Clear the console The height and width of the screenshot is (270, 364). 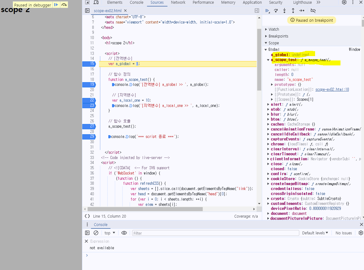(96, 233)
